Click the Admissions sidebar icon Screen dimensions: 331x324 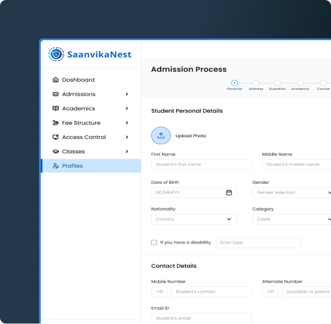(x=56, y=94)
